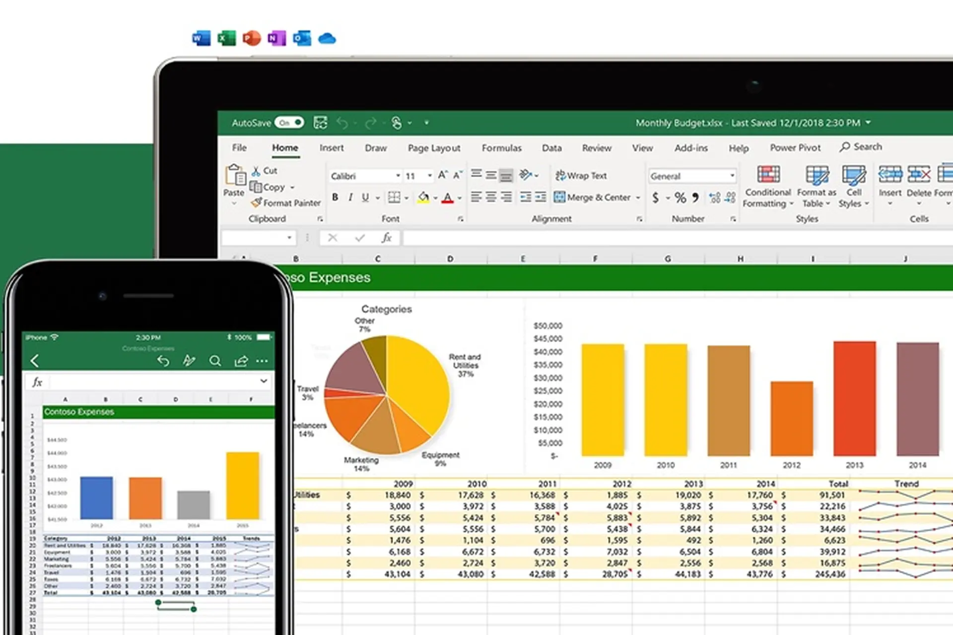This screenshot has width=953, height=635.
Task: Select the Search icon on the phone toolbar
Action: click(215, 361)
